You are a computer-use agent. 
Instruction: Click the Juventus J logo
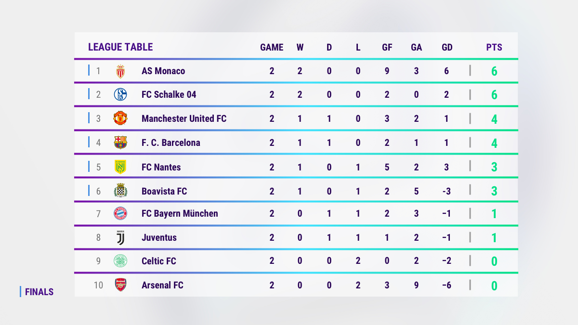pyautogui.click(x=120, y=237)
